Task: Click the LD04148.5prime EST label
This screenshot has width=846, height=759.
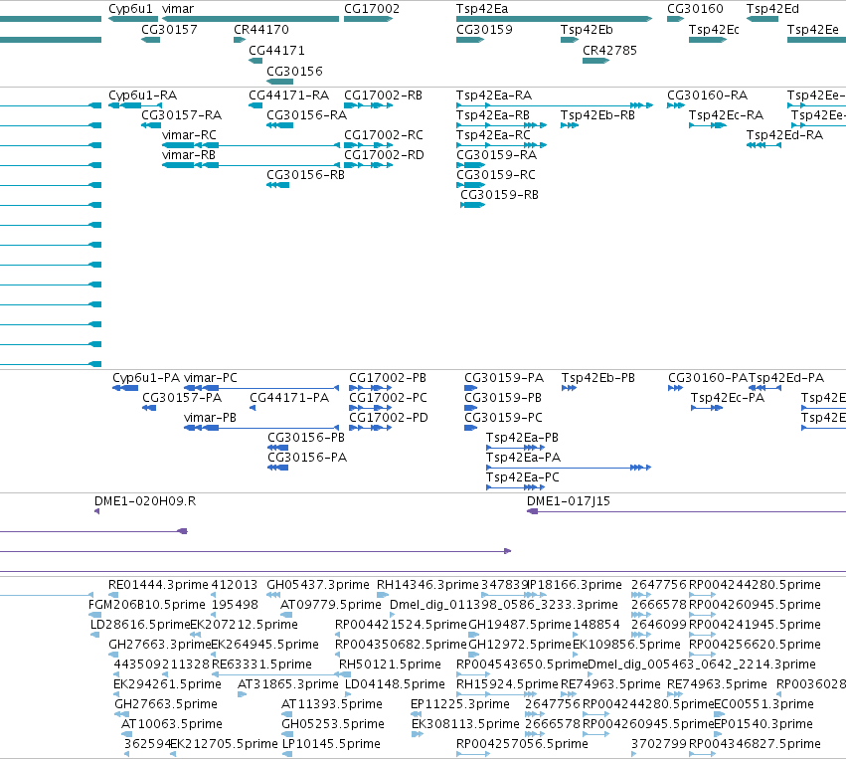Action: point(395,684)
